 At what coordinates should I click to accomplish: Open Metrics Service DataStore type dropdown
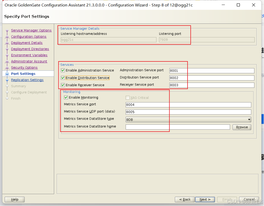pyautogui.click(x=188, y=119)
